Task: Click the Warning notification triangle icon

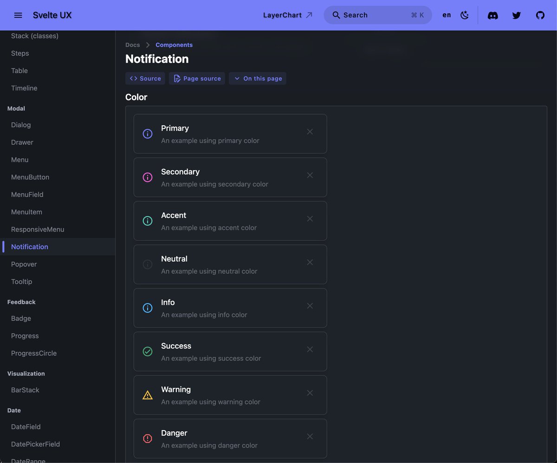Action: click(148, 395)
